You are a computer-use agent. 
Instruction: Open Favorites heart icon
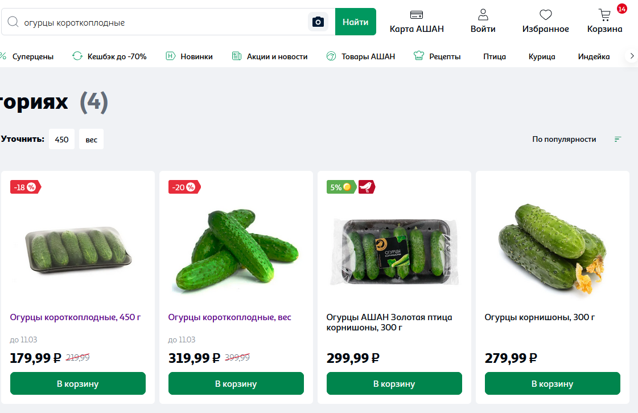545,15
